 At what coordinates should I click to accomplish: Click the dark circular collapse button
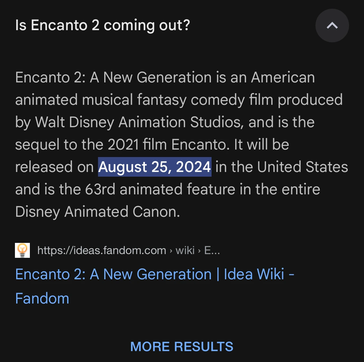pyautogui.click(x=332, y=26)
